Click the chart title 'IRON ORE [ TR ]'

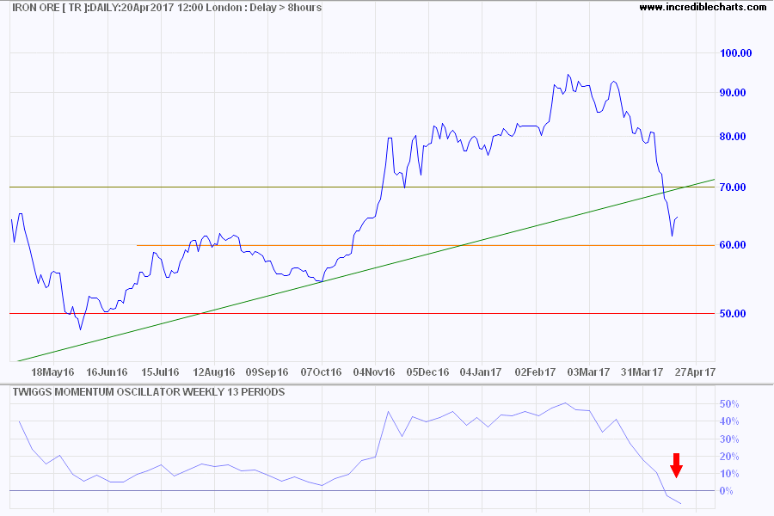pos(49,8)
